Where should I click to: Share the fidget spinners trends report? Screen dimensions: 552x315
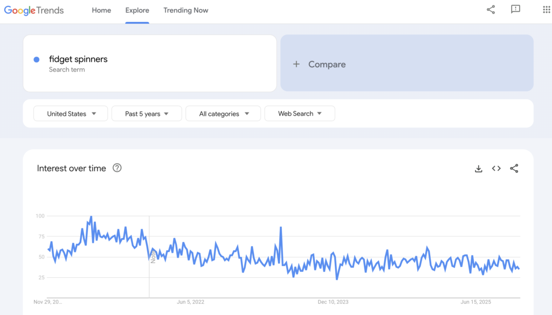pos(491,9)
